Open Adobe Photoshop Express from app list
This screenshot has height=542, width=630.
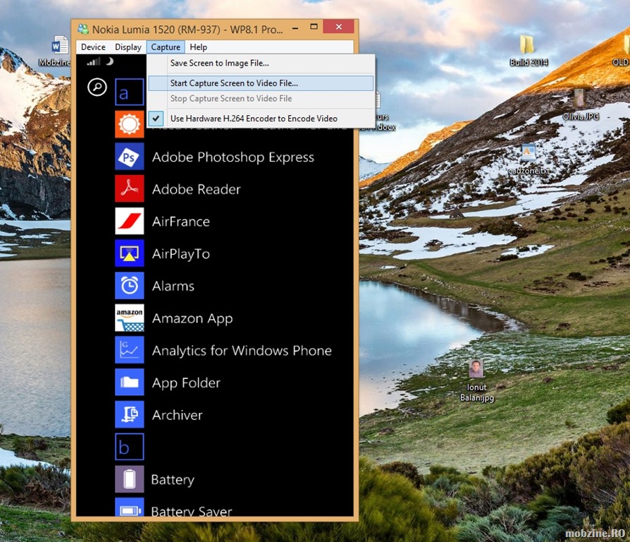click(x=233, y=157)
